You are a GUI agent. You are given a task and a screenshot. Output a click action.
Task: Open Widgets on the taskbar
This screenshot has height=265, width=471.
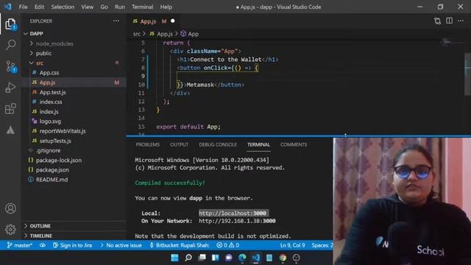[x=216, y=258]
